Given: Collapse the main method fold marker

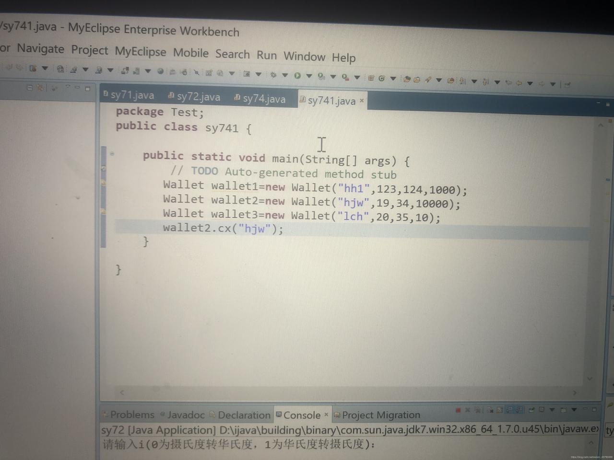Looking at the screenshot, I should tap(112, 154).
